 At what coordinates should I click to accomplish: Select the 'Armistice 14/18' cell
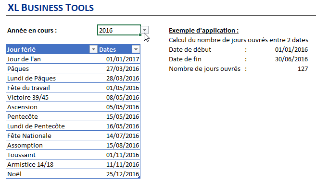pyautogui.click(x=52, y=164)
